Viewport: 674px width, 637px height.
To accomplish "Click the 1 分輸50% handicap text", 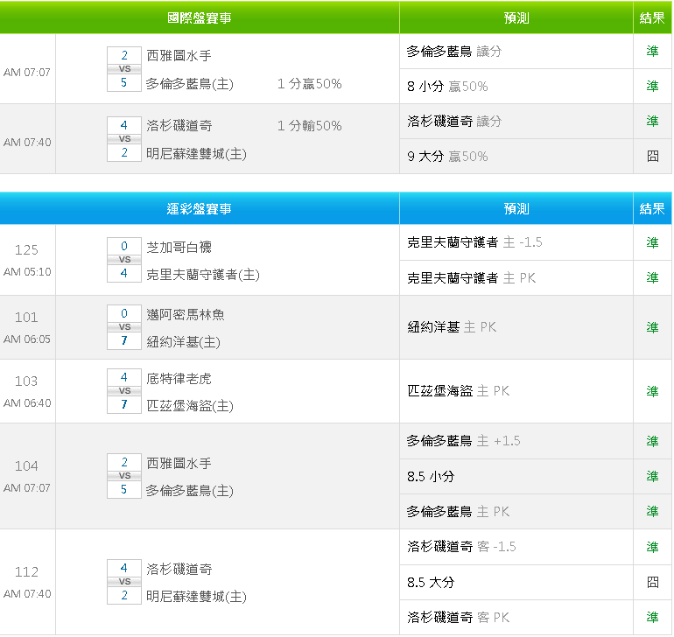I will tap(310, 125).
